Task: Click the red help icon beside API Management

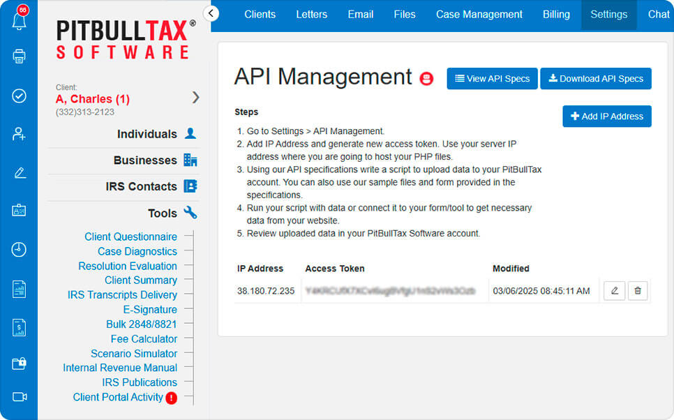Action: point(426,79)
